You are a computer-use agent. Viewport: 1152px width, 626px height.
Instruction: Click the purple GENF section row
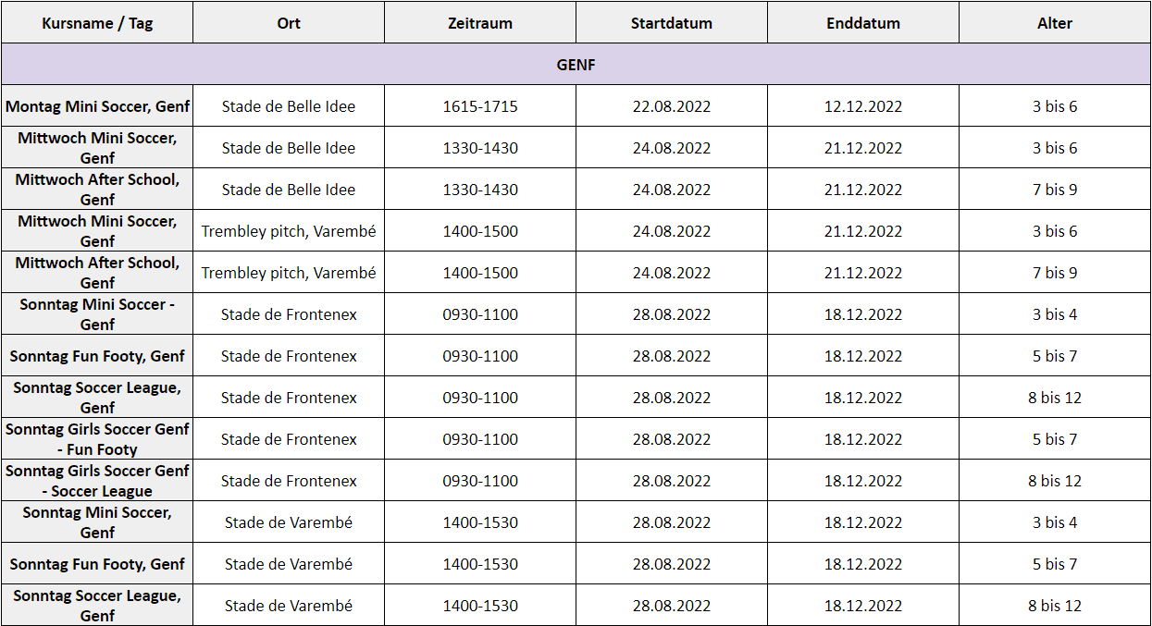576,65
